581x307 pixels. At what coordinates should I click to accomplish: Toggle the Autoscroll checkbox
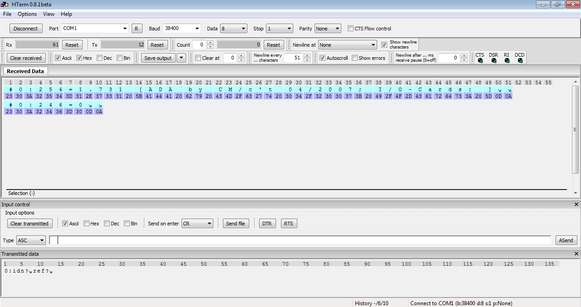click(x=323, y=58)
